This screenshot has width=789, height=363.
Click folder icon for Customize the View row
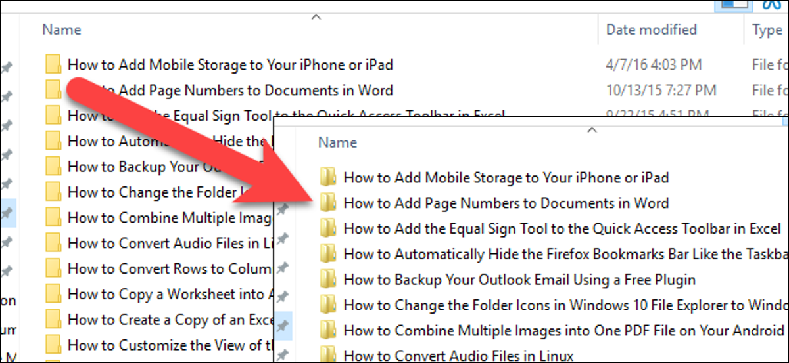pyautogui.click(x=54, y=345)
